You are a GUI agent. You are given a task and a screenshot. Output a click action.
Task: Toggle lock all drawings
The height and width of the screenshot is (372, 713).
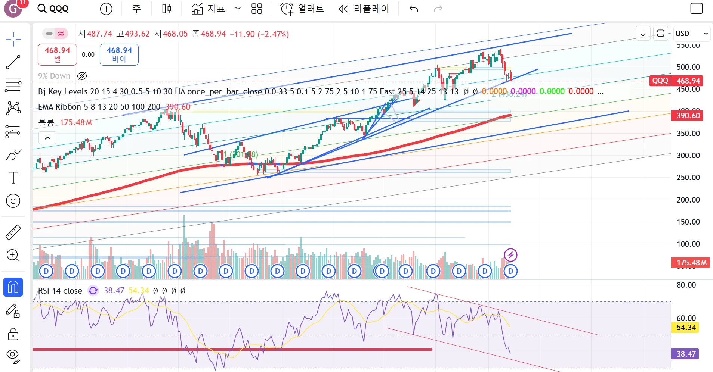pyautogui.click(x=13, y=334)
